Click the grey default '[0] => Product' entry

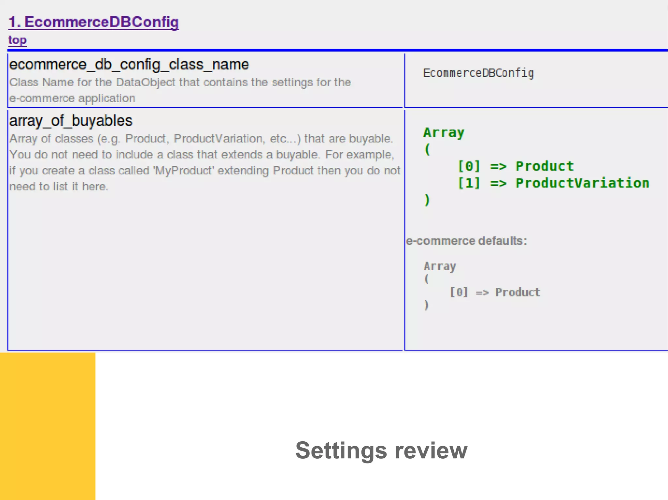tap(495, 292)
